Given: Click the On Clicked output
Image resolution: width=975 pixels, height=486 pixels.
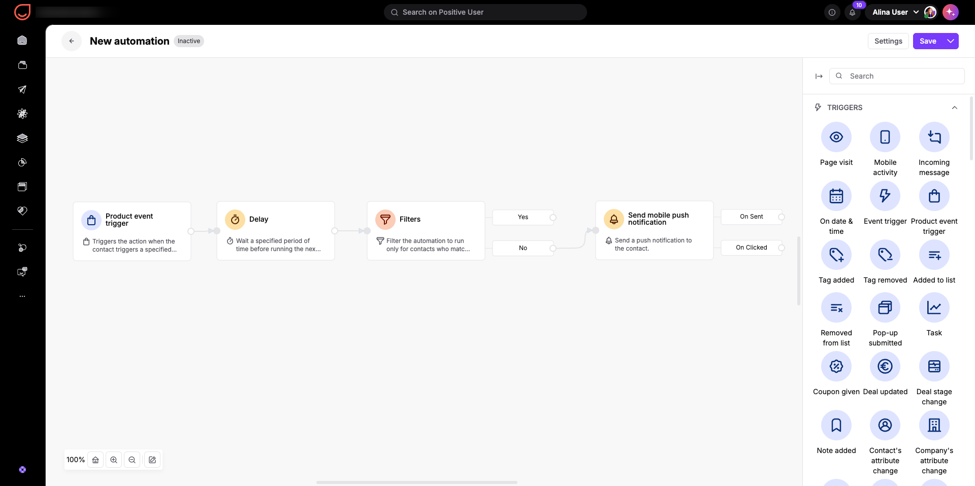Looking at the screenshot, I should (x=752, y=248).
